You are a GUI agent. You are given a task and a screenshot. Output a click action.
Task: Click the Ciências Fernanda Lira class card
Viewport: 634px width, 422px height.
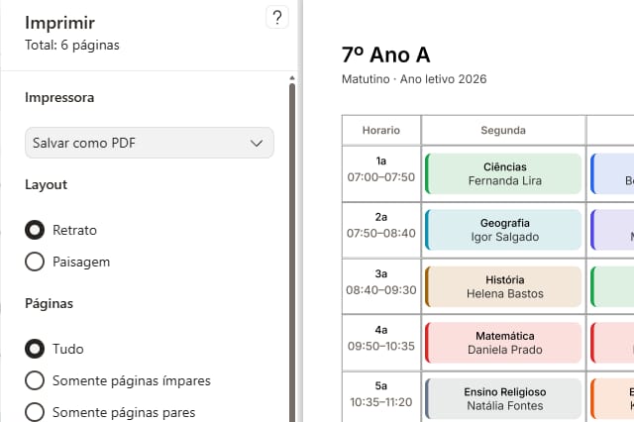(503, 173)
